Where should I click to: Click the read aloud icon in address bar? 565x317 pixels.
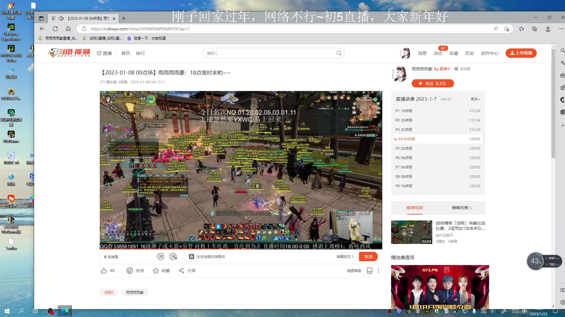[x=496, y=29]
